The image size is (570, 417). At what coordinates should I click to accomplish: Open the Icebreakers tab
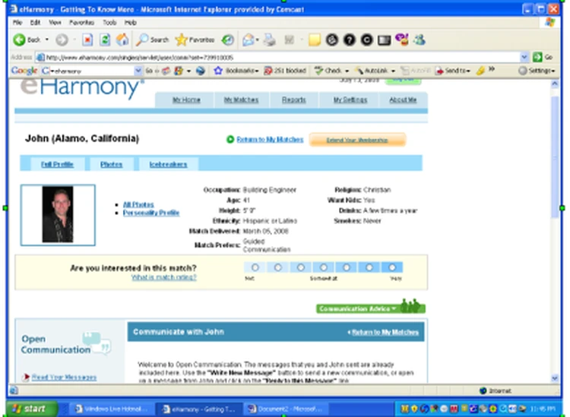168,164
